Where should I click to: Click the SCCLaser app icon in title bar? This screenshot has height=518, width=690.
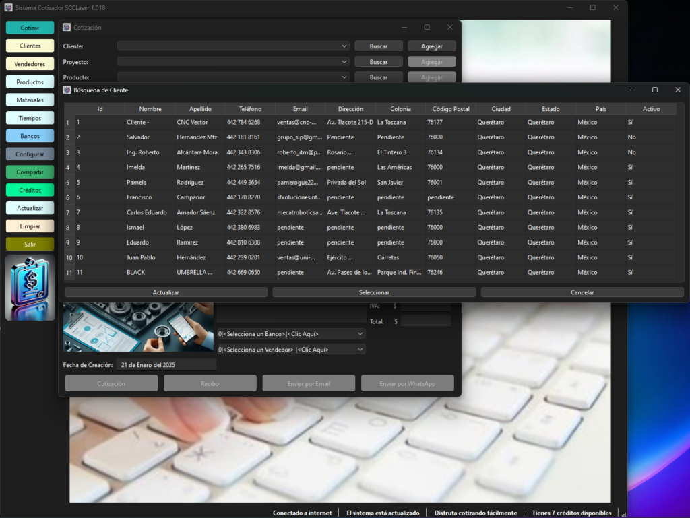click(8, 7)
